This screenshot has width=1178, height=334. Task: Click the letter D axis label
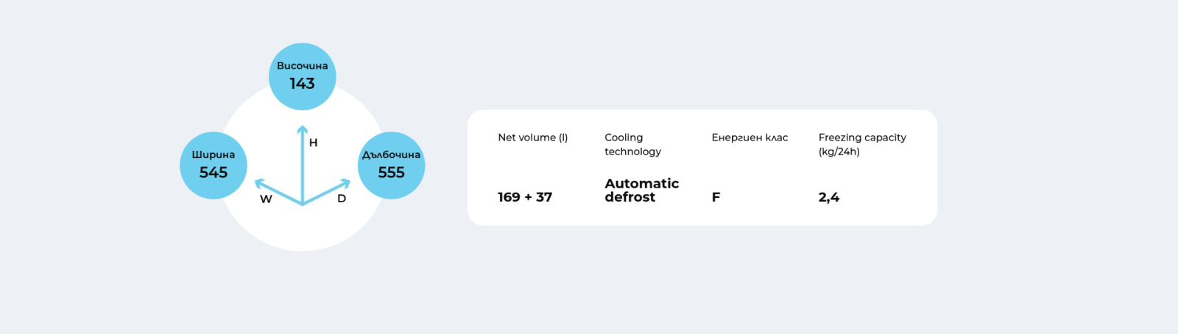[x=342, y=199]
